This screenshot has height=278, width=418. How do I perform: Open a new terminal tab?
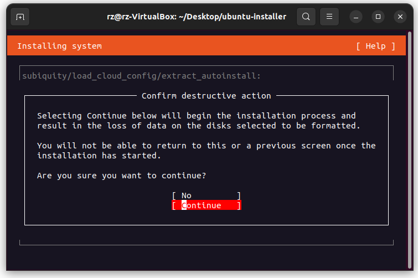[x=20, y=17]
